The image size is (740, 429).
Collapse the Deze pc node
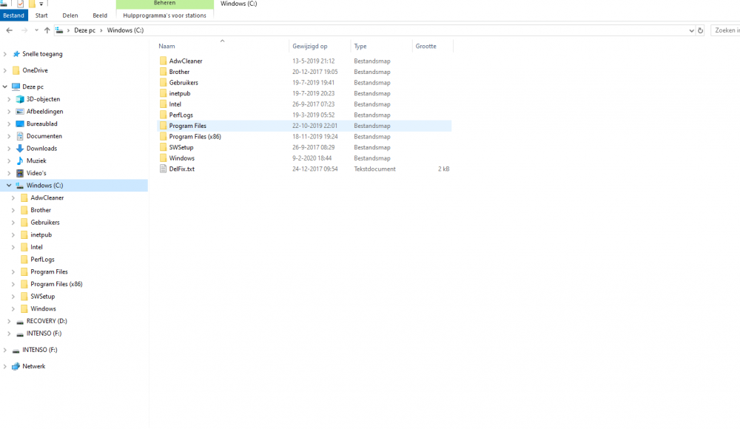[5, 87]
